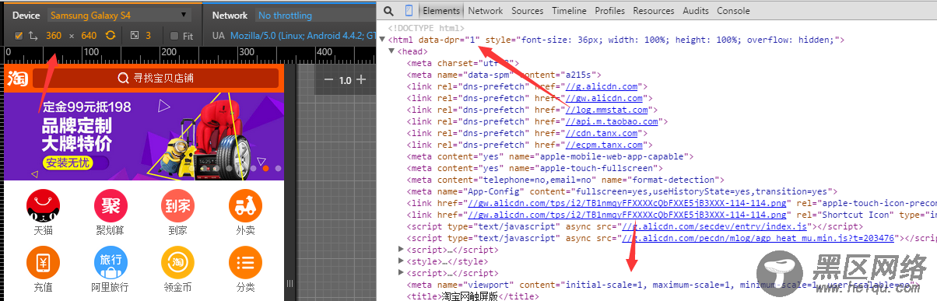The image size is (937, 301).
Task: Grab the viewport resize handle
Action: (x=290, y=283)
